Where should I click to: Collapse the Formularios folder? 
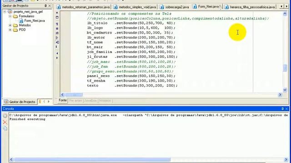coord(10,16)
